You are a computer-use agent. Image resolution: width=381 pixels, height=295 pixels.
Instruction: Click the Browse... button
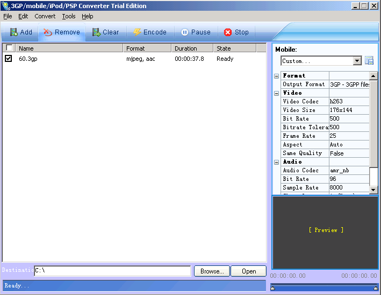(x=212, y=271)
